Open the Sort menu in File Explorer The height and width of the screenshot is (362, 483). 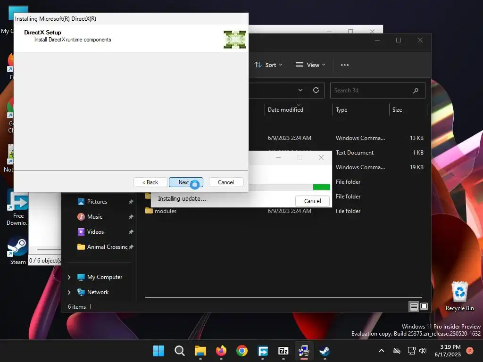click(268, 65)
